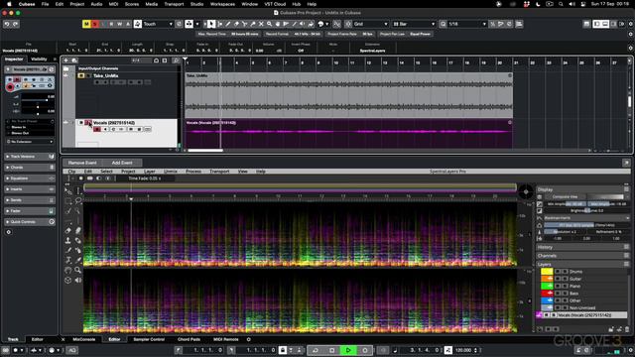Collapse the Channels panel header
Screen dimensions: 635x357
582,256
